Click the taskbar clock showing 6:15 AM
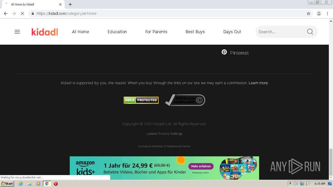The width and height of the screenshot is (333, 187). click(x=320, y=184)
